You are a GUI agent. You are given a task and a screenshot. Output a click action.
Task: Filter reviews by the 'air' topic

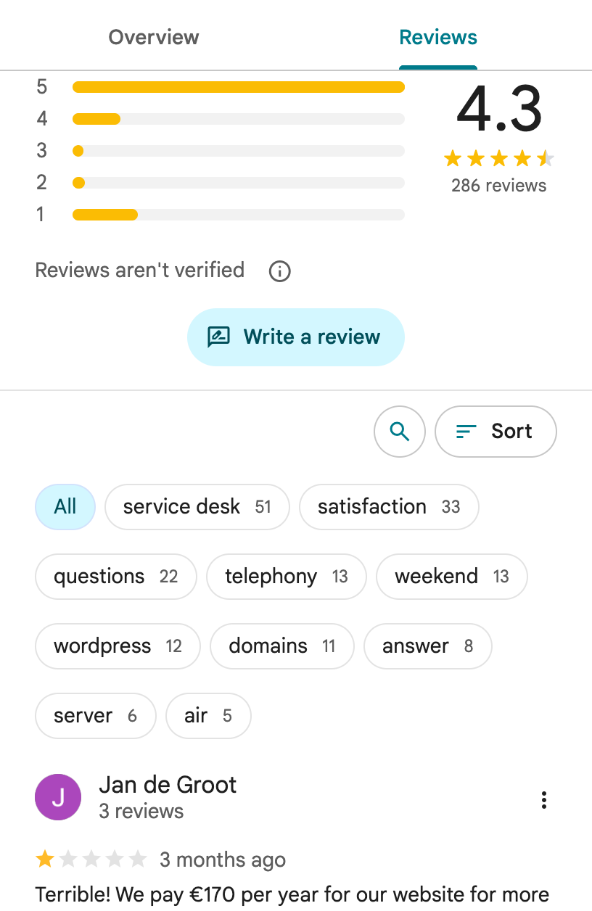point(208,715)
